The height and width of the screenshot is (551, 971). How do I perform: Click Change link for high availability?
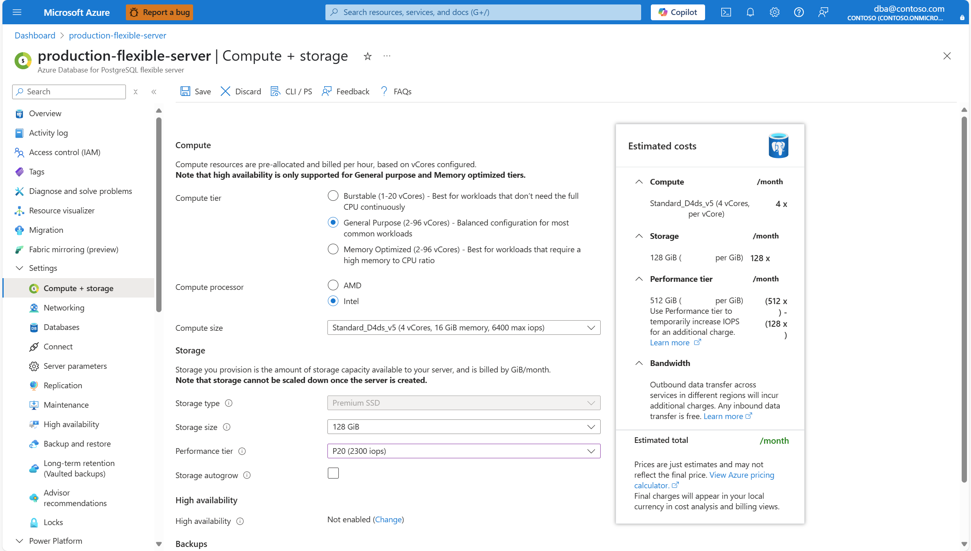(x=388, y=519)
